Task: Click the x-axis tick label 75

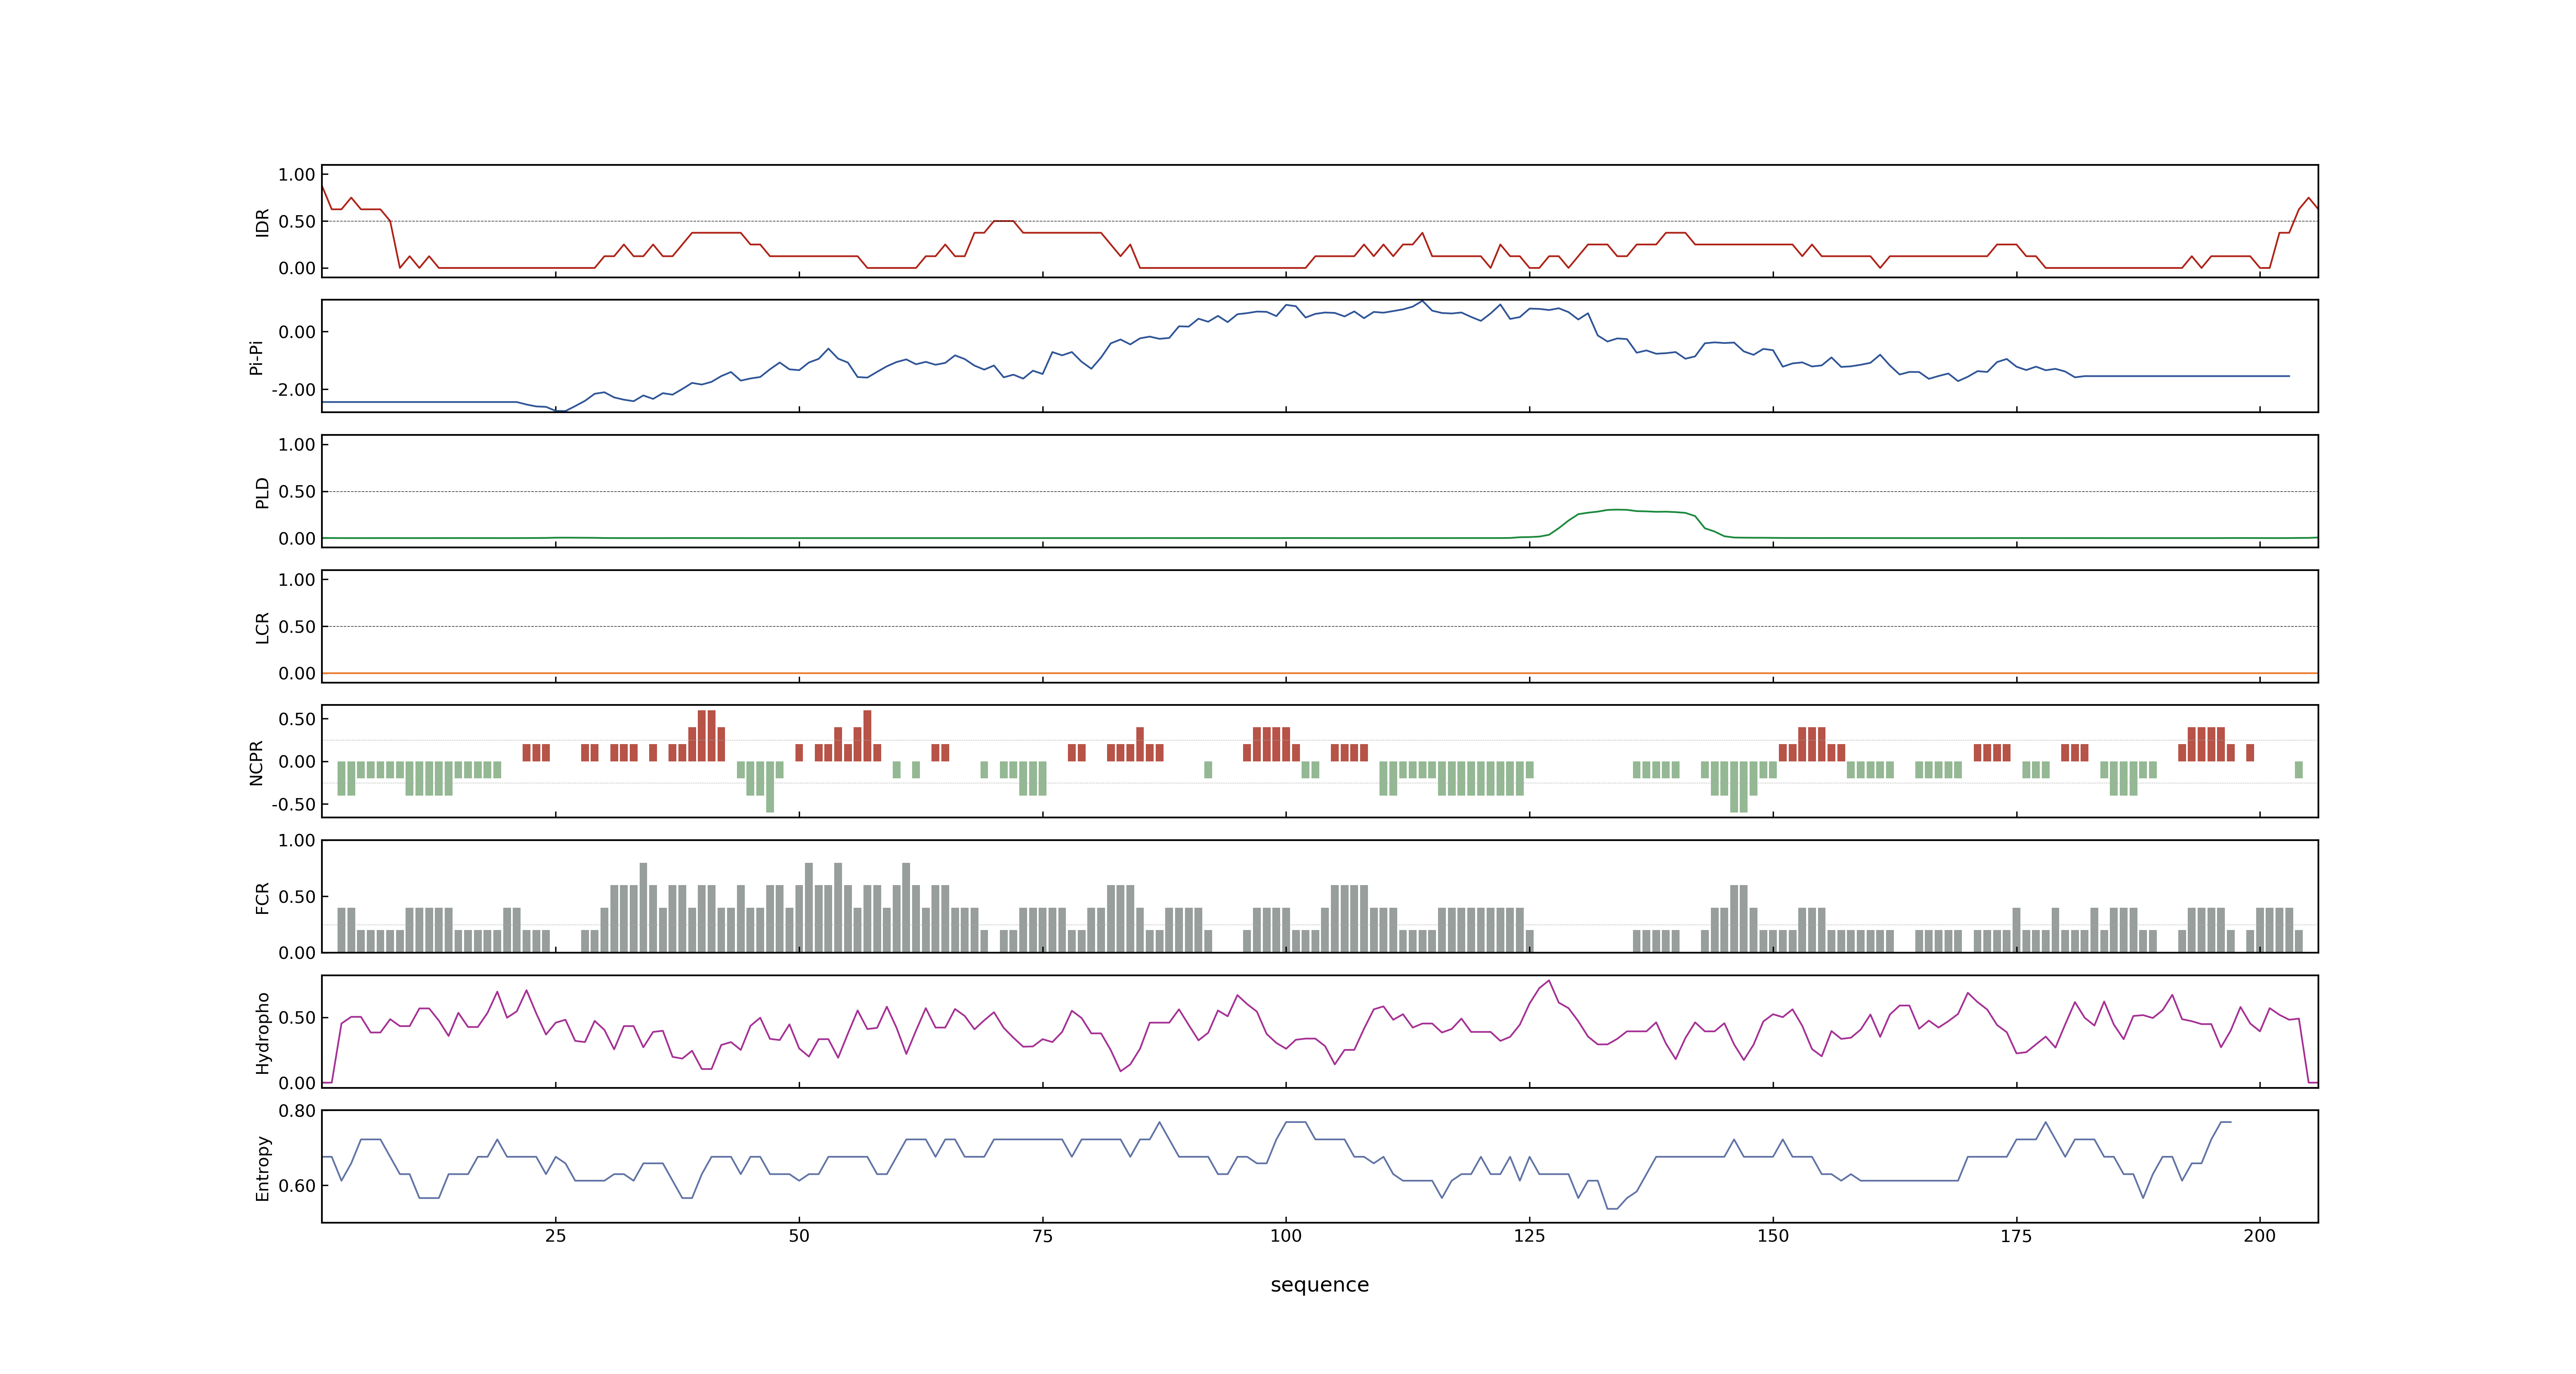Action: (x=1043, y=1236)
